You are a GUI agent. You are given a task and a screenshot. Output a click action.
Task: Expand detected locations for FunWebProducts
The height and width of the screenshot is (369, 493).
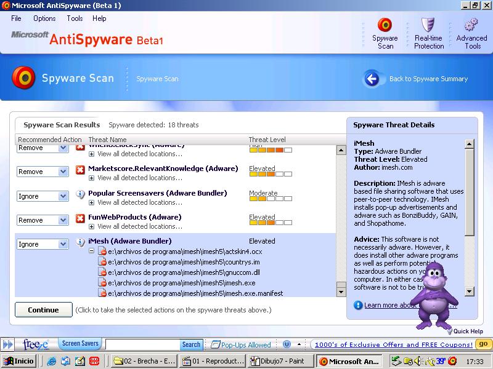point(91,226)
